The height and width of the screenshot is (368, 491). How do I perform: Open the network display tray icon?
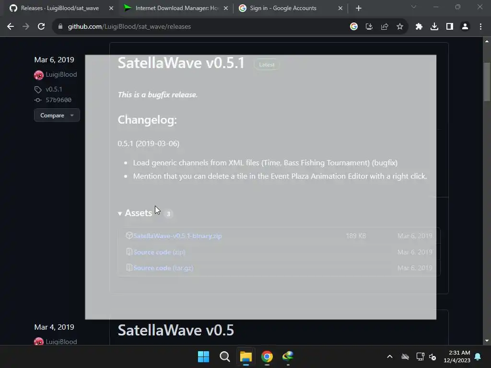click(x=420, y=356)
